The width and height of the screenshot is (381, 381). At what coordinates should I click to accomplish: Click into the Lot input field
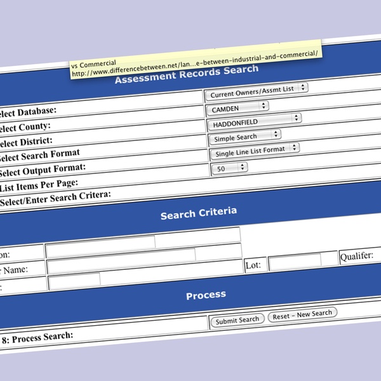[295, 262]
